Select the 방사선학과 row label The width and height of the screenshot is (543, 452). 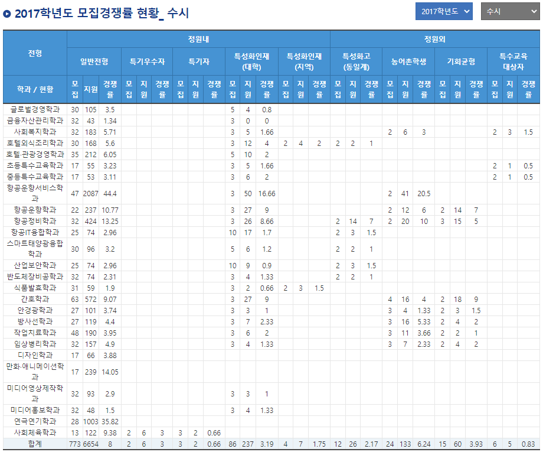tap(35, 321)
